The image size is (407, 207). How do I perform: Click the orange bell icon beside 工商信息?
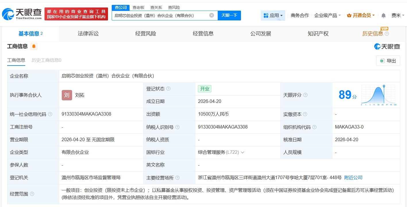click(x=34, y=46)
